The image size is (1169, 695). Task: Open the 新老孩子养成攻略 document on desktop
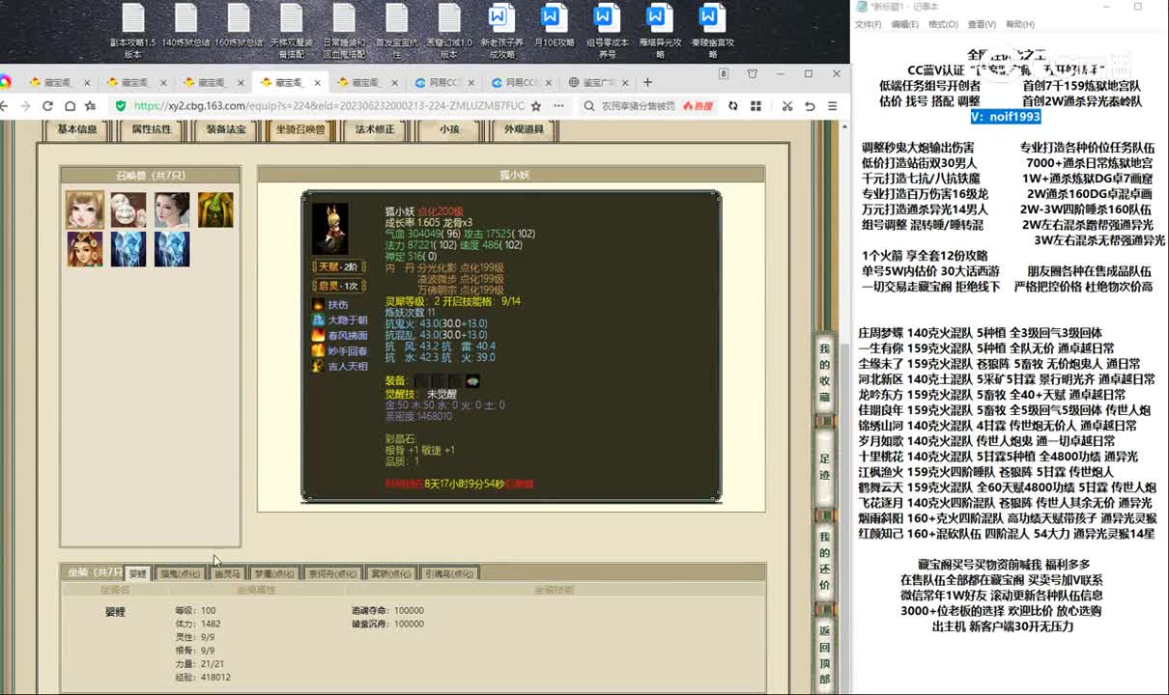point(501,31)
